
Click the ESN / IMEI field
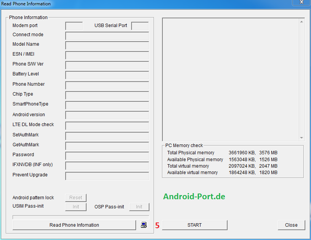point(107,56)
